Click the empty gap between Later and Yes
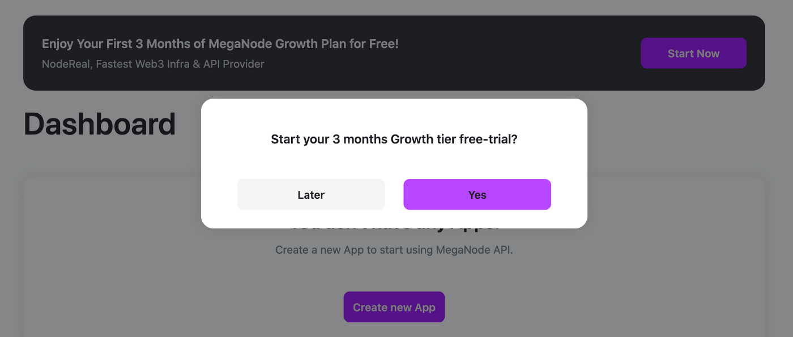Viewport: 793px width, 337px height. pyautogui.click(x=394, y=195)
